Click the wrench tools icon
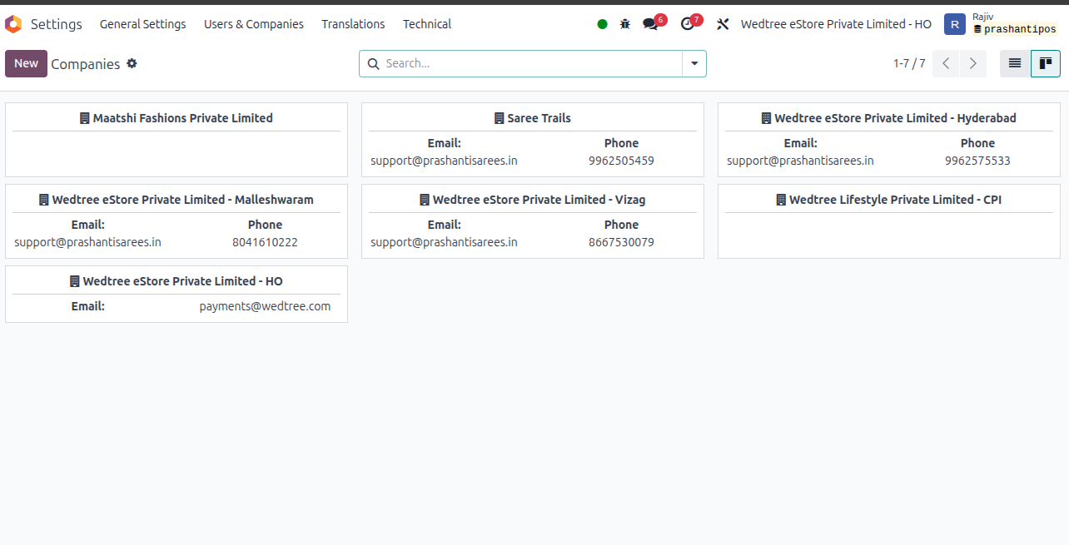 coord(723,24)
